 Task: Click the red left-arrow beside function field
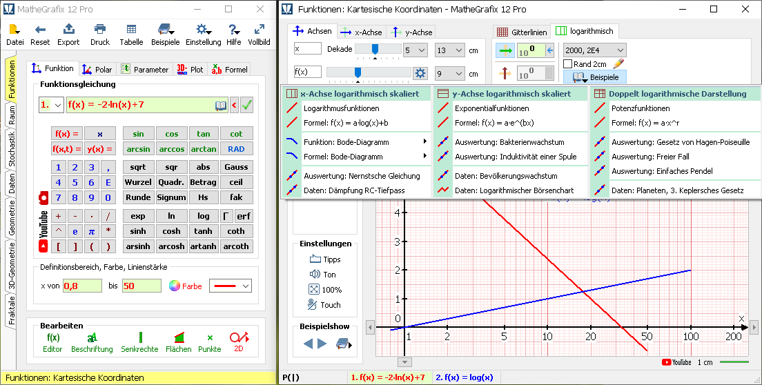pos(234,105)
